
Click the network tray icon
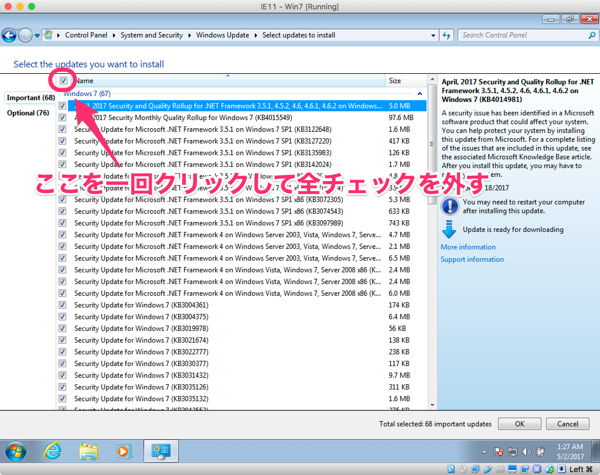click(x=512, y=452)
